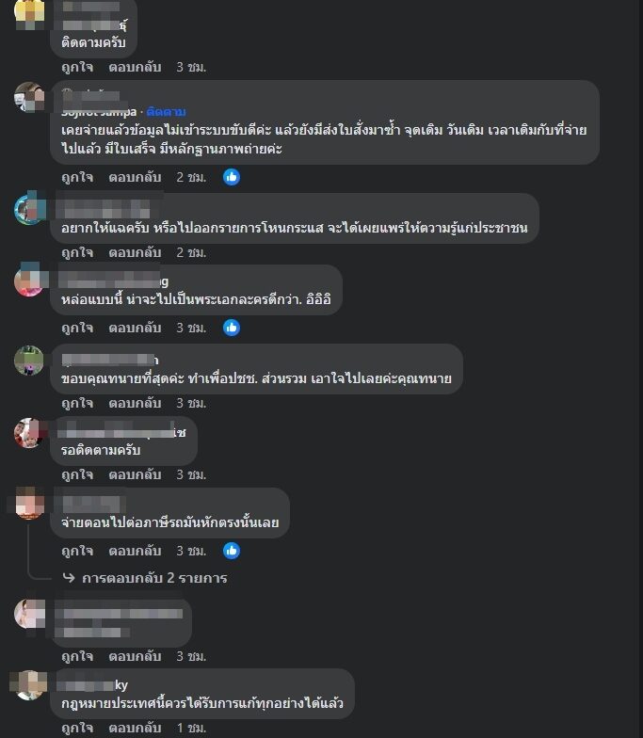Reply to the comment about paying twice

click(x=136, y=177)
